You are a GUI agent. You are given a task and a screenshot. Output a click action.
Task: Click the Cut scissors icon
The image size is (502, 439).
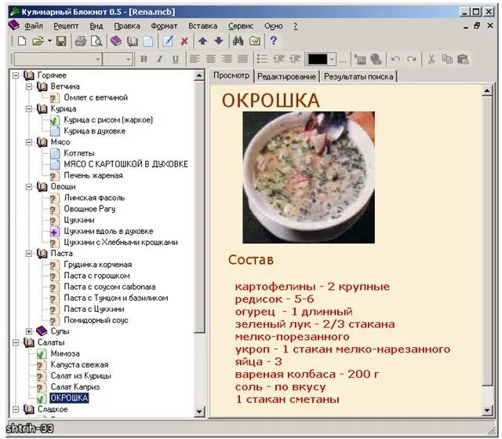(431, 59)
